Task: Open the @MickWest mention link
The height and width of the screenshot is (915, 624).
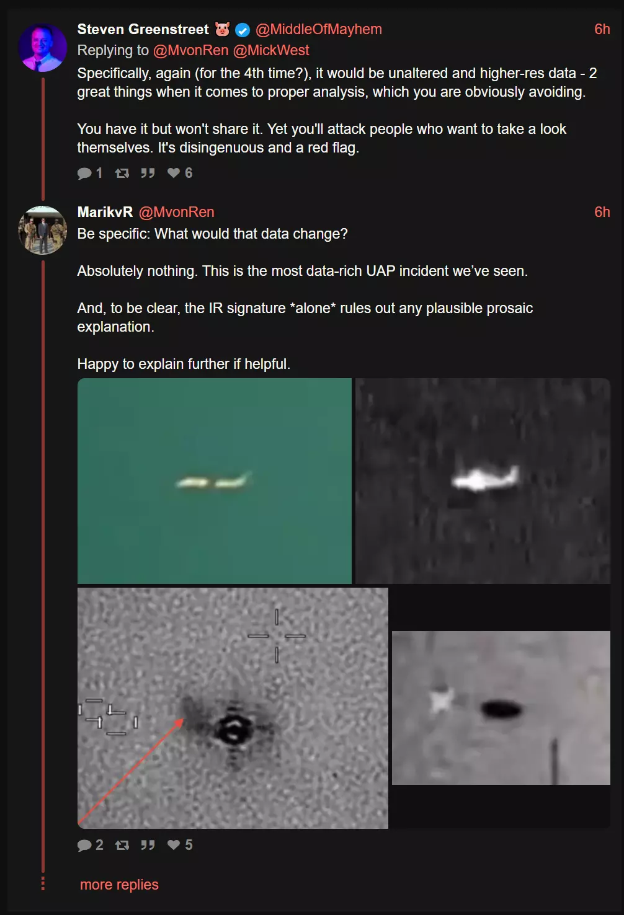Action: pos(271,50)
